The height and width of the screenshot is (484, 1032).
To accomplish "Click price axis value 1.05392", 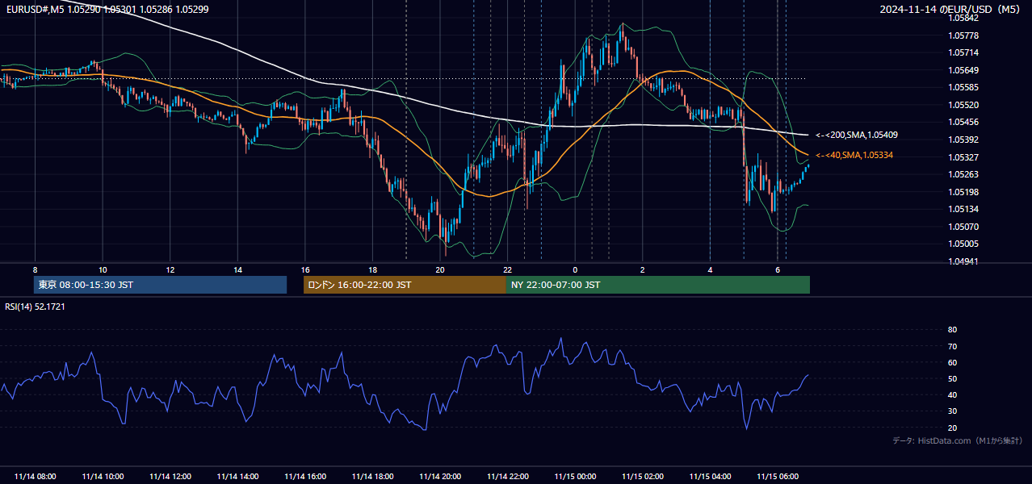I will [963, 140].
